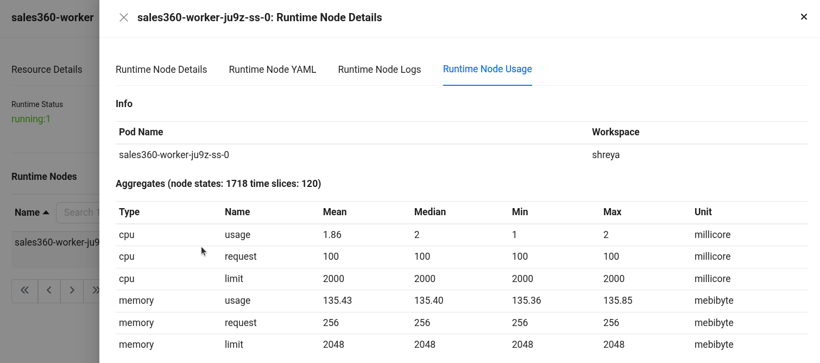The height and width of the screenshot is (363, 820).
Task: Go to the previous page of Runtime Nodes
Action: pyautogui.click(x=49, y=290)
